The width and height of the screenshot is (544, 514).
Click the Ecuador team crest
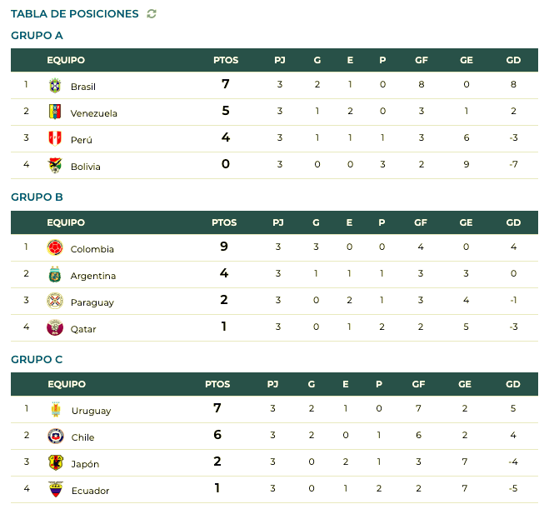coord(56,489)
